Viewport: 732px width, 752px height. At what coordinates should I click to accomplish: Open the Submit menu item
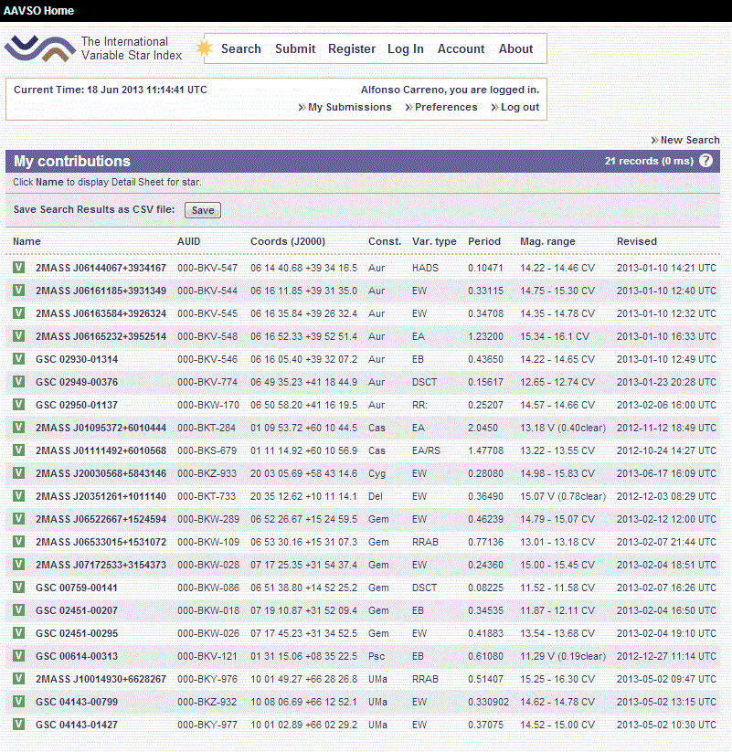pos(295,49)
